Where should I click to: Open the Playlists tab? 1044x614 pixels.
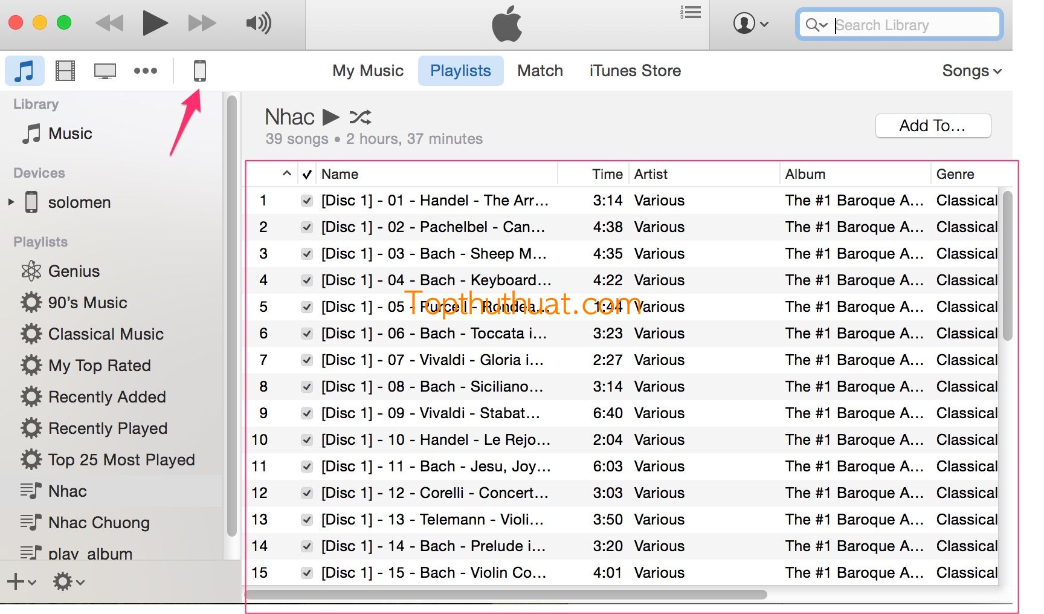(461, 71)
